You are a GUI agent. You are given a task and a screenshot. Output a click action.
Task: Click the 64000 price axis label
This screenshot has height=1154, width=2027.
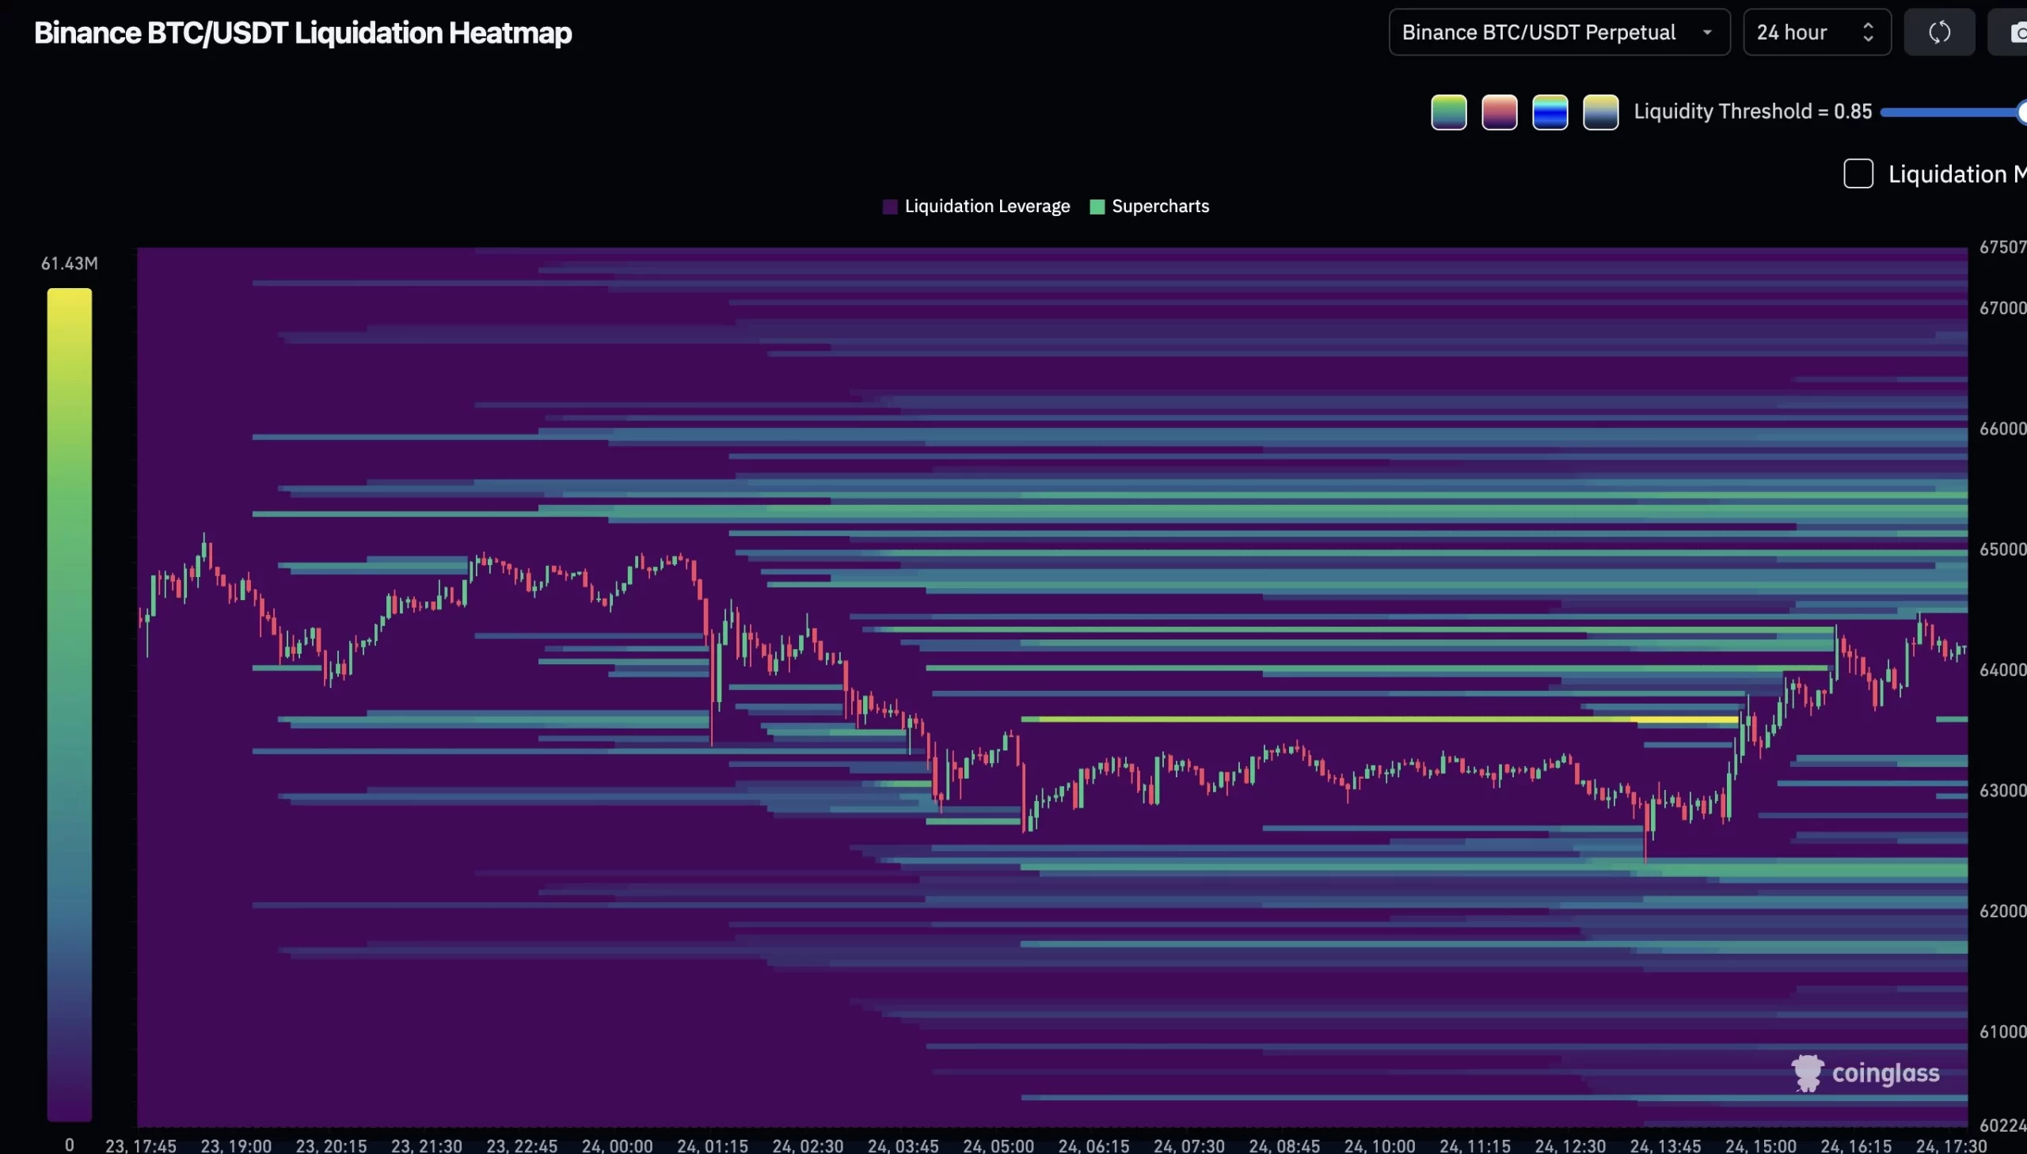click(x=2002, y=670)
